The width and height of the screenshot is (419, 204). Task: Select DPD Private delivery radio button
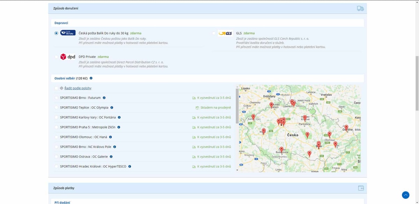point(56,57)
